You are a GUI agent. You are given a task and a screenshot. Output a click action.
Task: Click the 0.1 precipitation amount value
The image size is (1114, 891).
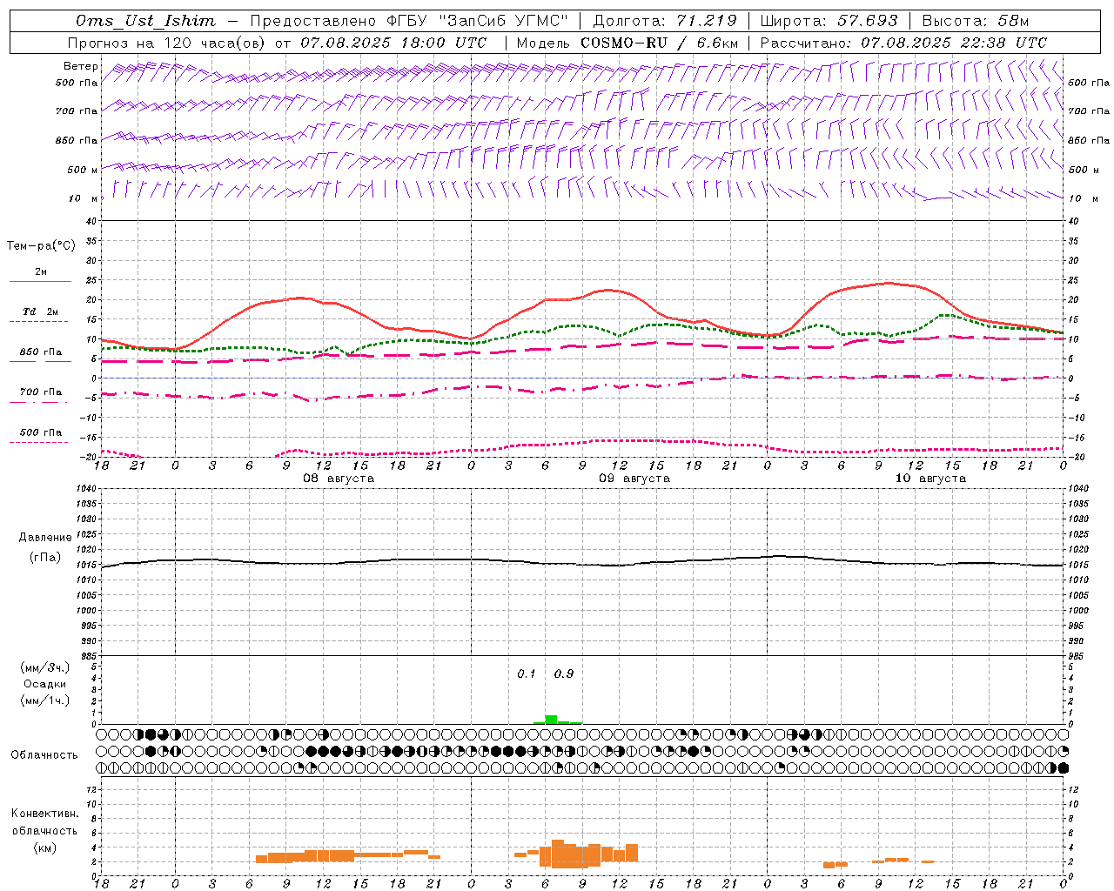click(527, 674)
